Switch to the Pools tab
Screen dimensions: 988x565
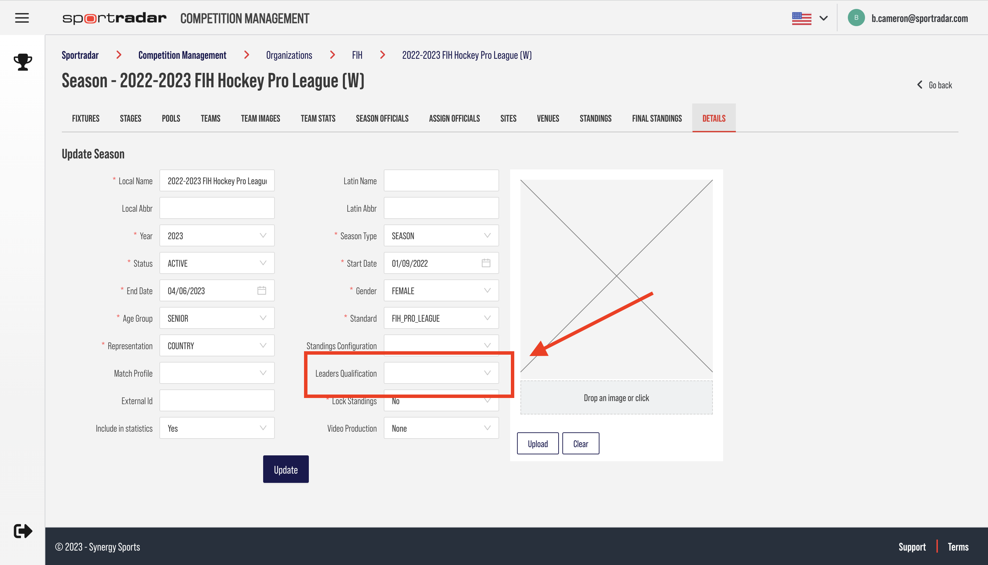pyautogui.click(x=171, y=118)
